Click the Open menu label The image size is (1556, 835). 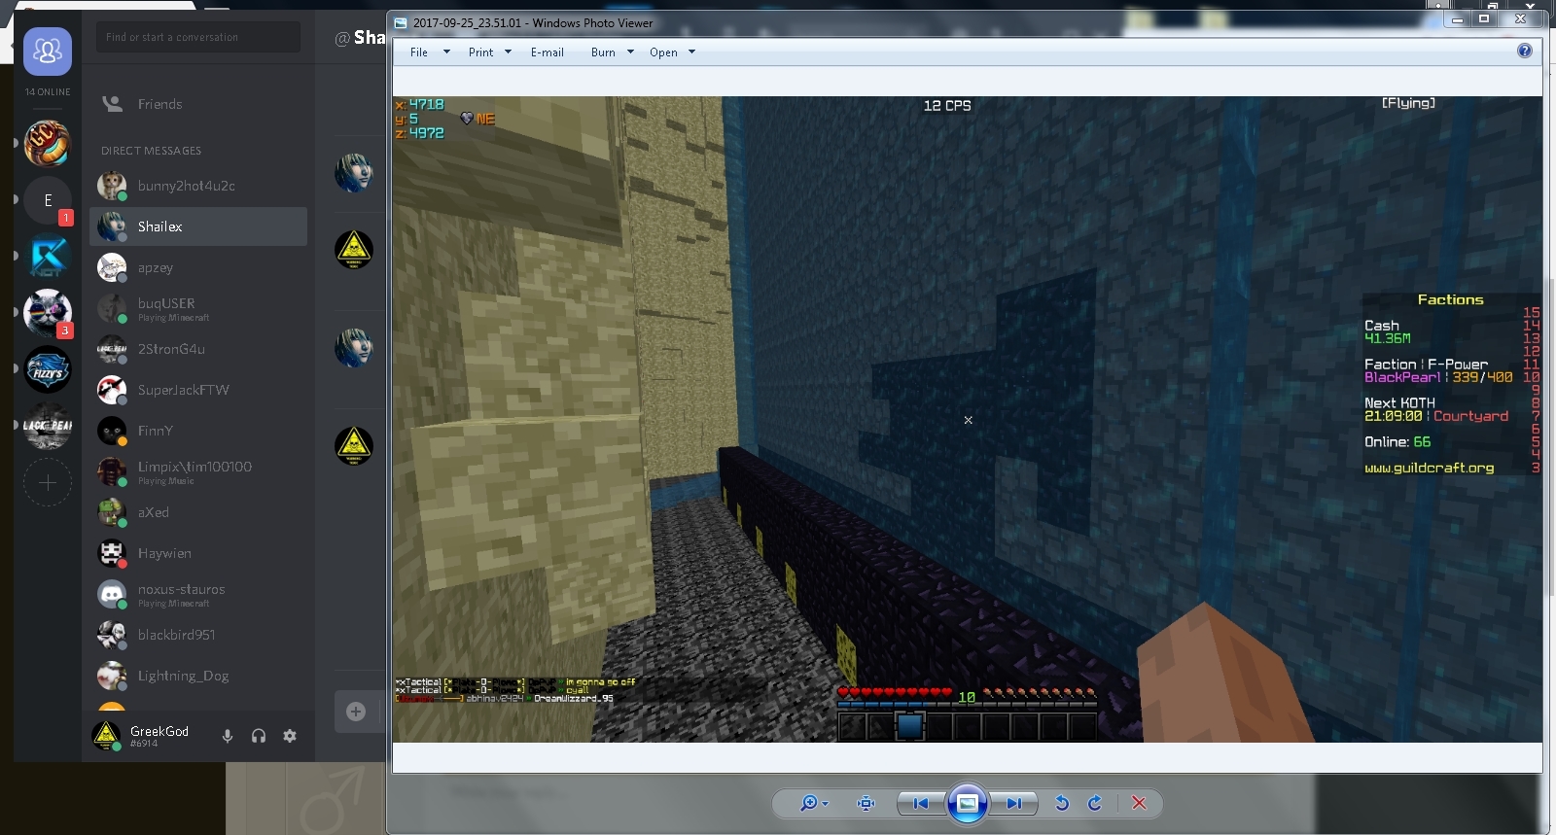click(663, 52)
